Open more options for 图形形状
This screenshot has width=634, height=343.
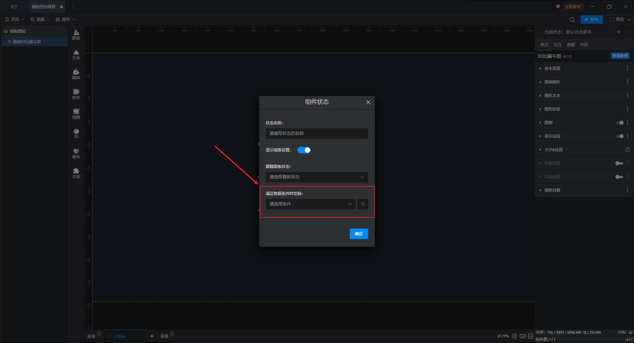click(x=627, y=109)
